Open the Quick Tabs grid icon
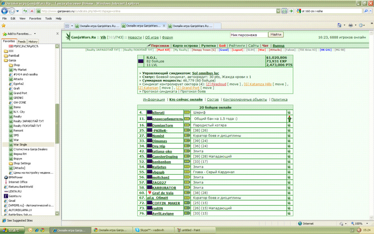 [67, 26]
